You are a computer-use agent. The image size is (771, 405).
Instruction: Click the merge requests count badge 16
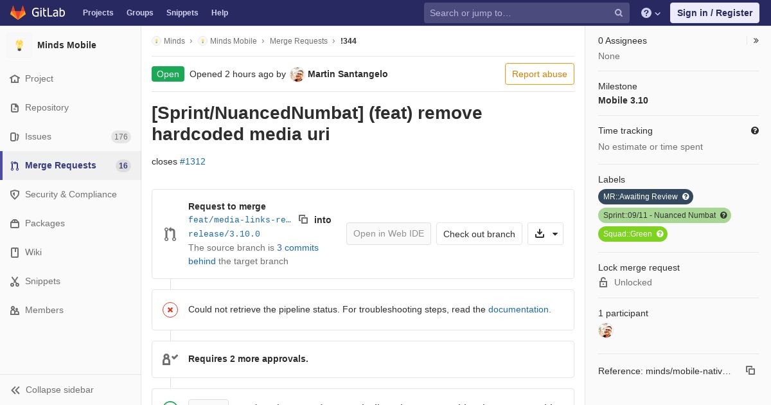pyautogui.click(x=123, y=166)
